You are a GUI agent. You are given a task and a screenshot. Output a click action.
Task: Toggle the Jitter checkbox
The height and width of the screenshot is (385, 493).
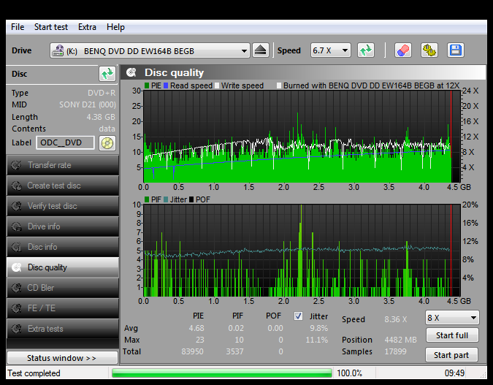[x=298, y=316]
